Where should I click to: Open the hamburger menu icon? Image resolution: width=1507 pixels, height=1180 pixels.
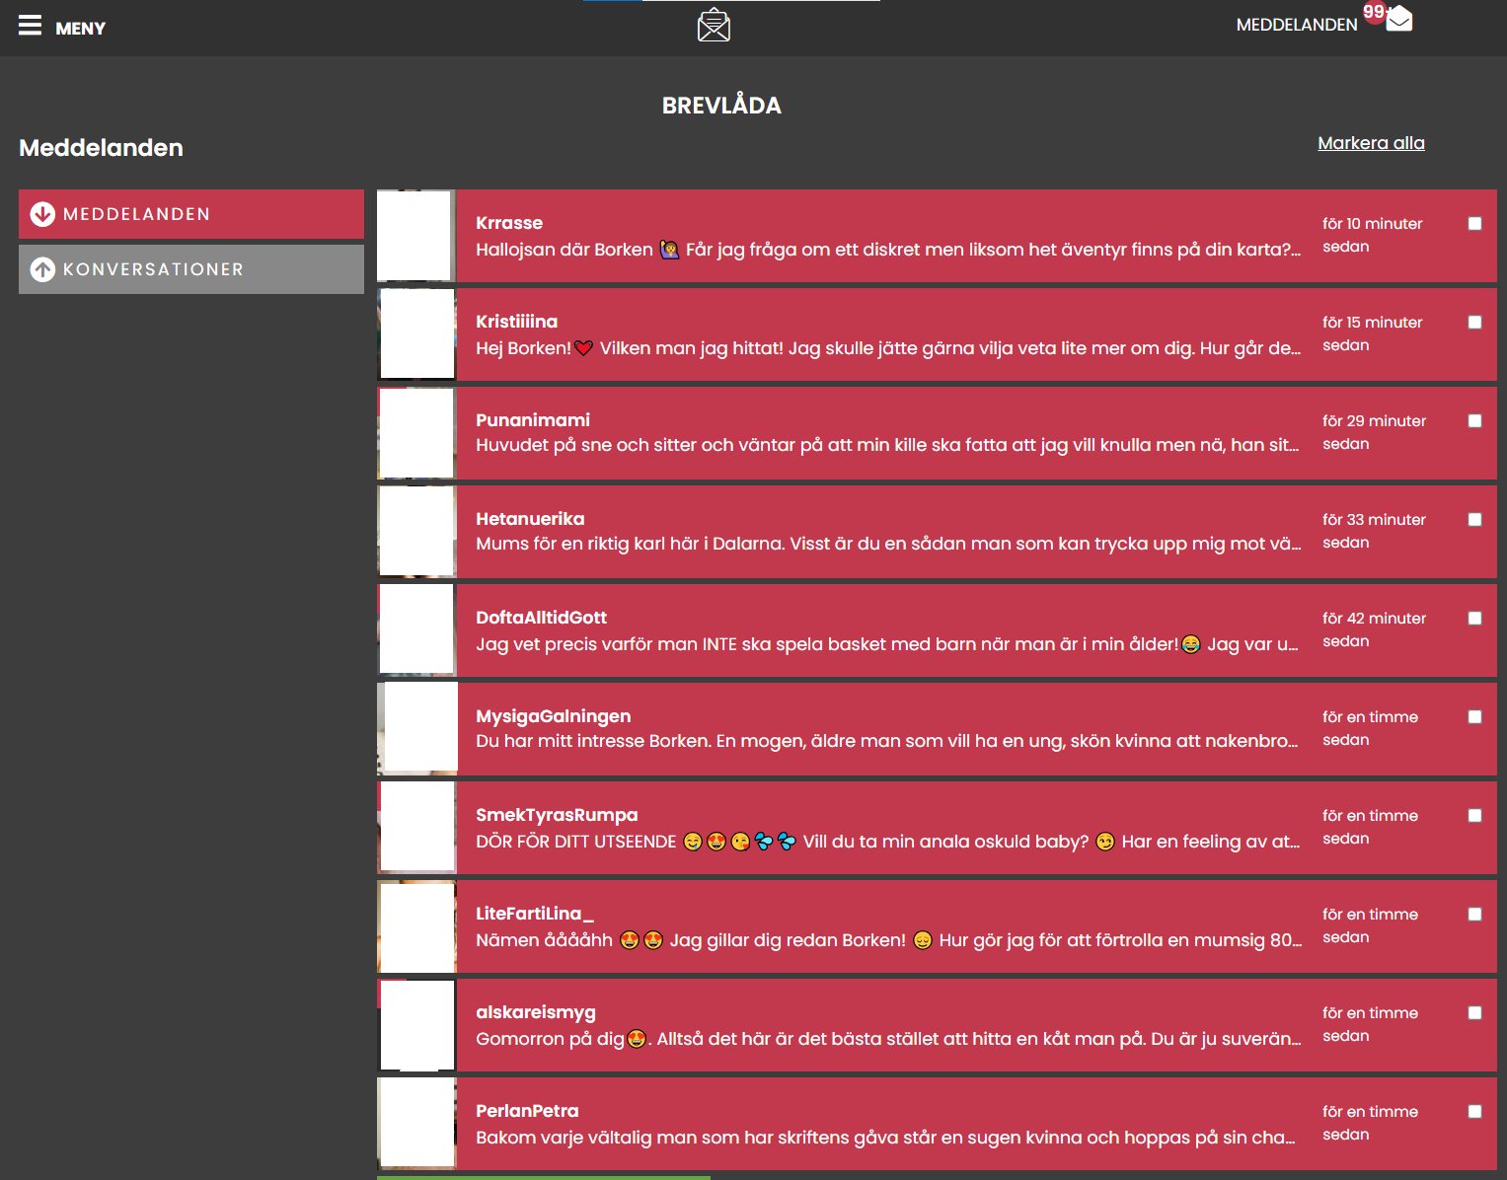tap(31, 26)
